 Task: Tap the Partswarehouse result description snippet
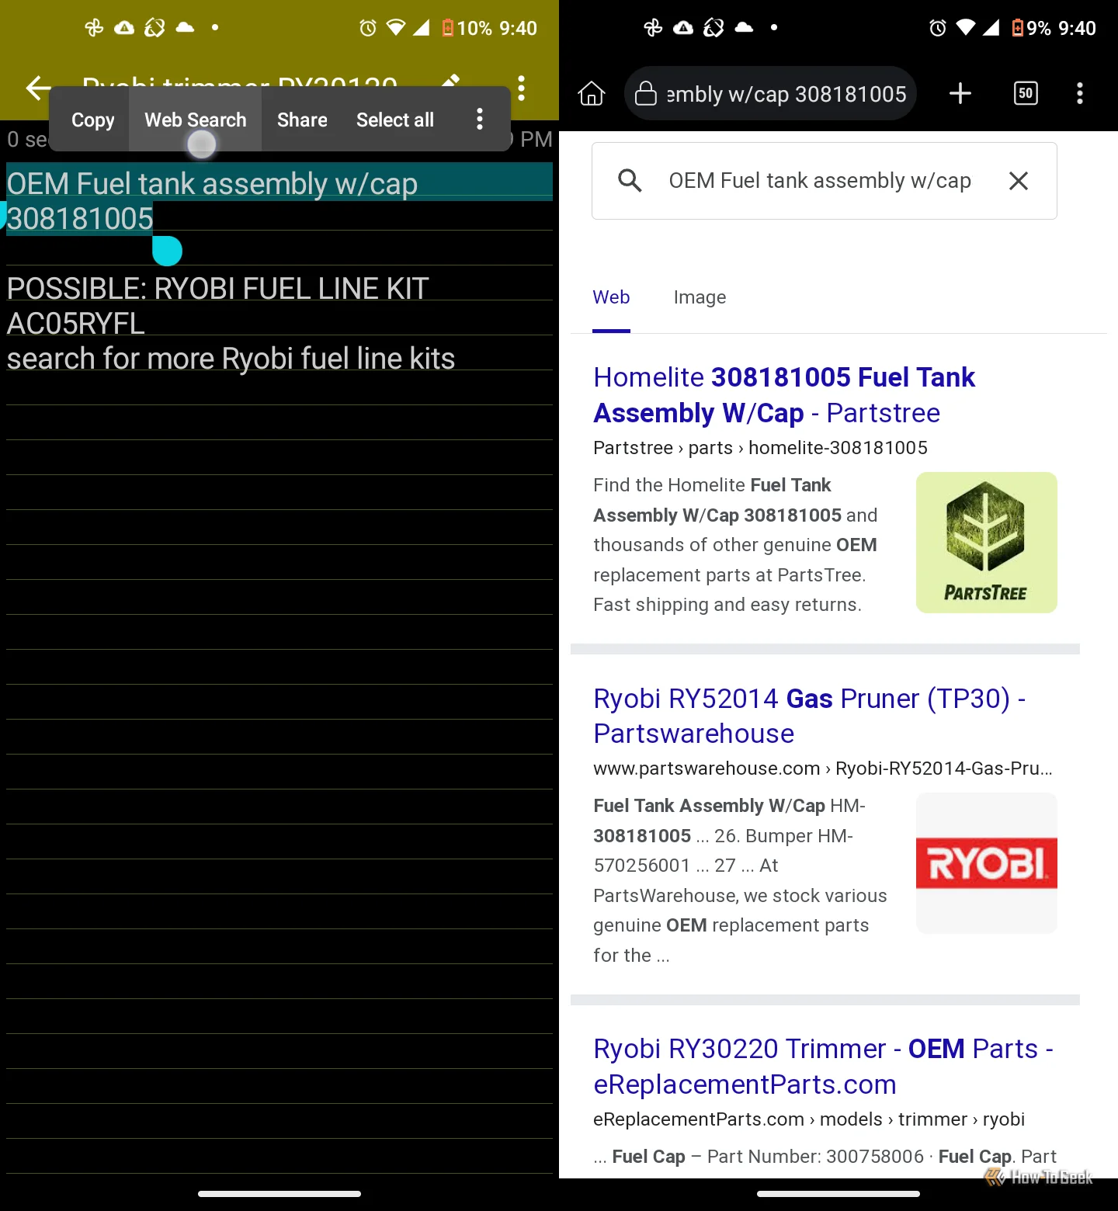point(740,880)
